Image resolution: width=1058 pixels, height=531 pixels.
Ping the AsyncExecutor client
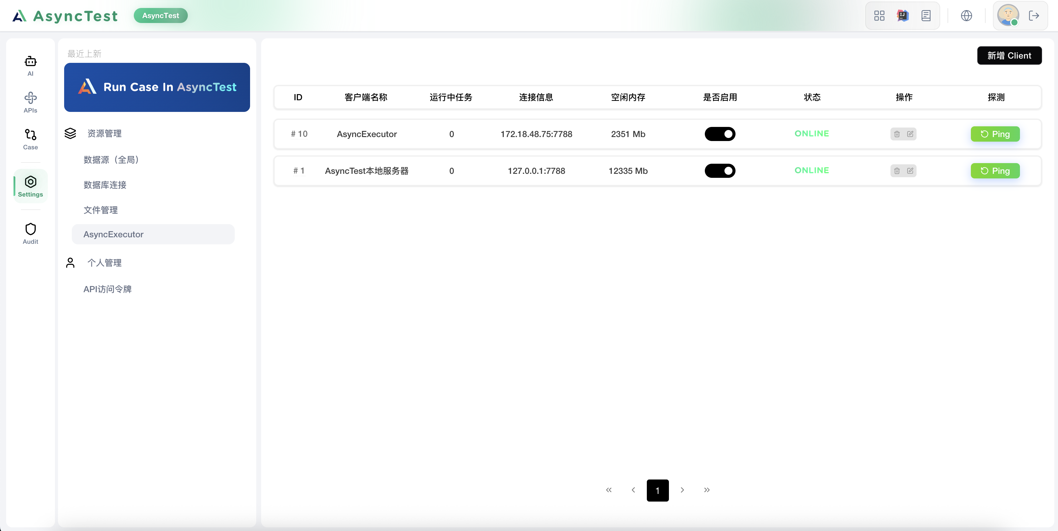[x=995, y=134]
